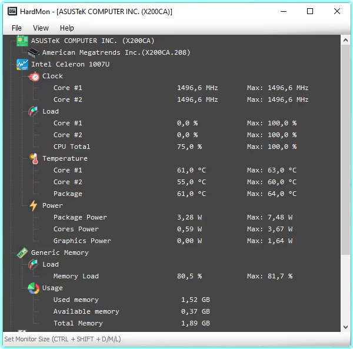Select the CPU Load group label
The image size is (353, 349).
[x=51, y=111]
